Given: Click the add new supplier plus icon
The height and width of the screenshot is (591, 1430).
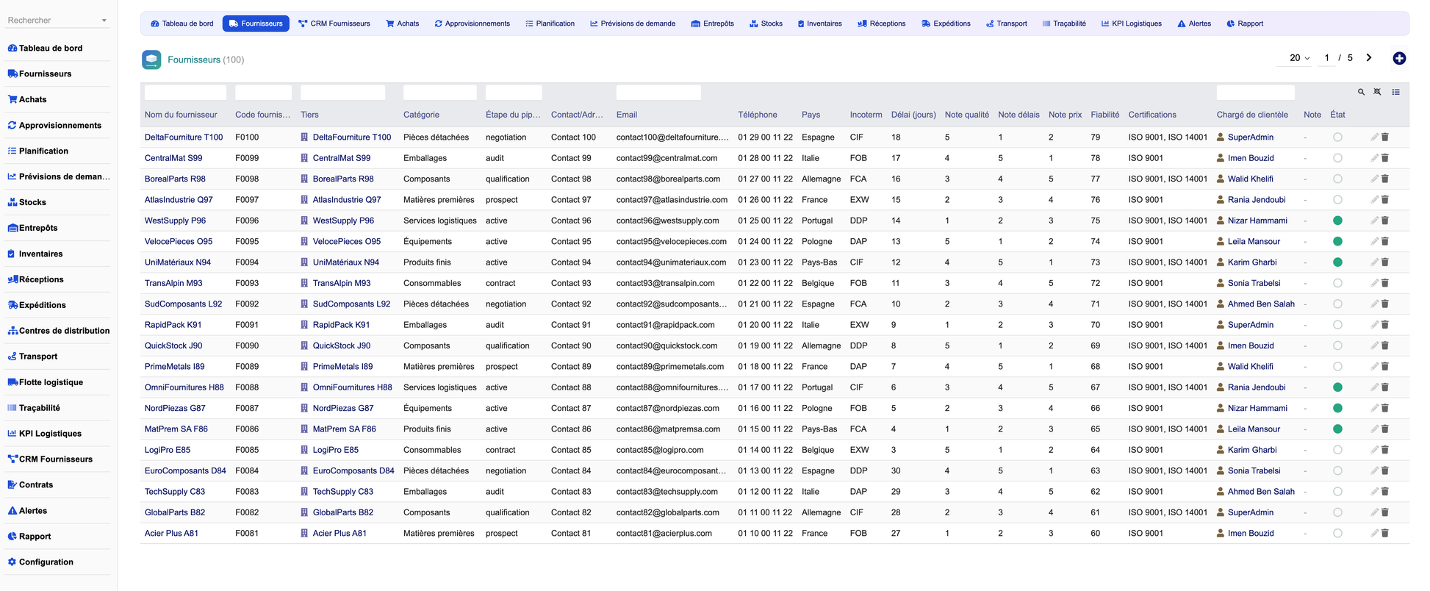Looking at the screenshot, I should [x=1399, y=58].
